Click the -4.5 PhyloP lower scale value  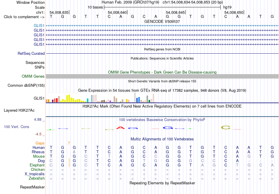click(x=38, y=134)
